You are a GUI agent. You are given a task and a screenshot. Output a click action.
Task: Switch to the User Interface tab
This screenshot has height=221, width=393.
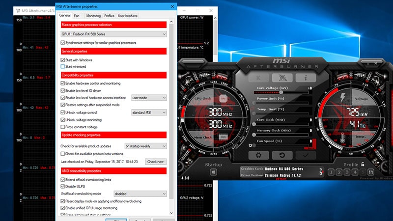[128, 16]
